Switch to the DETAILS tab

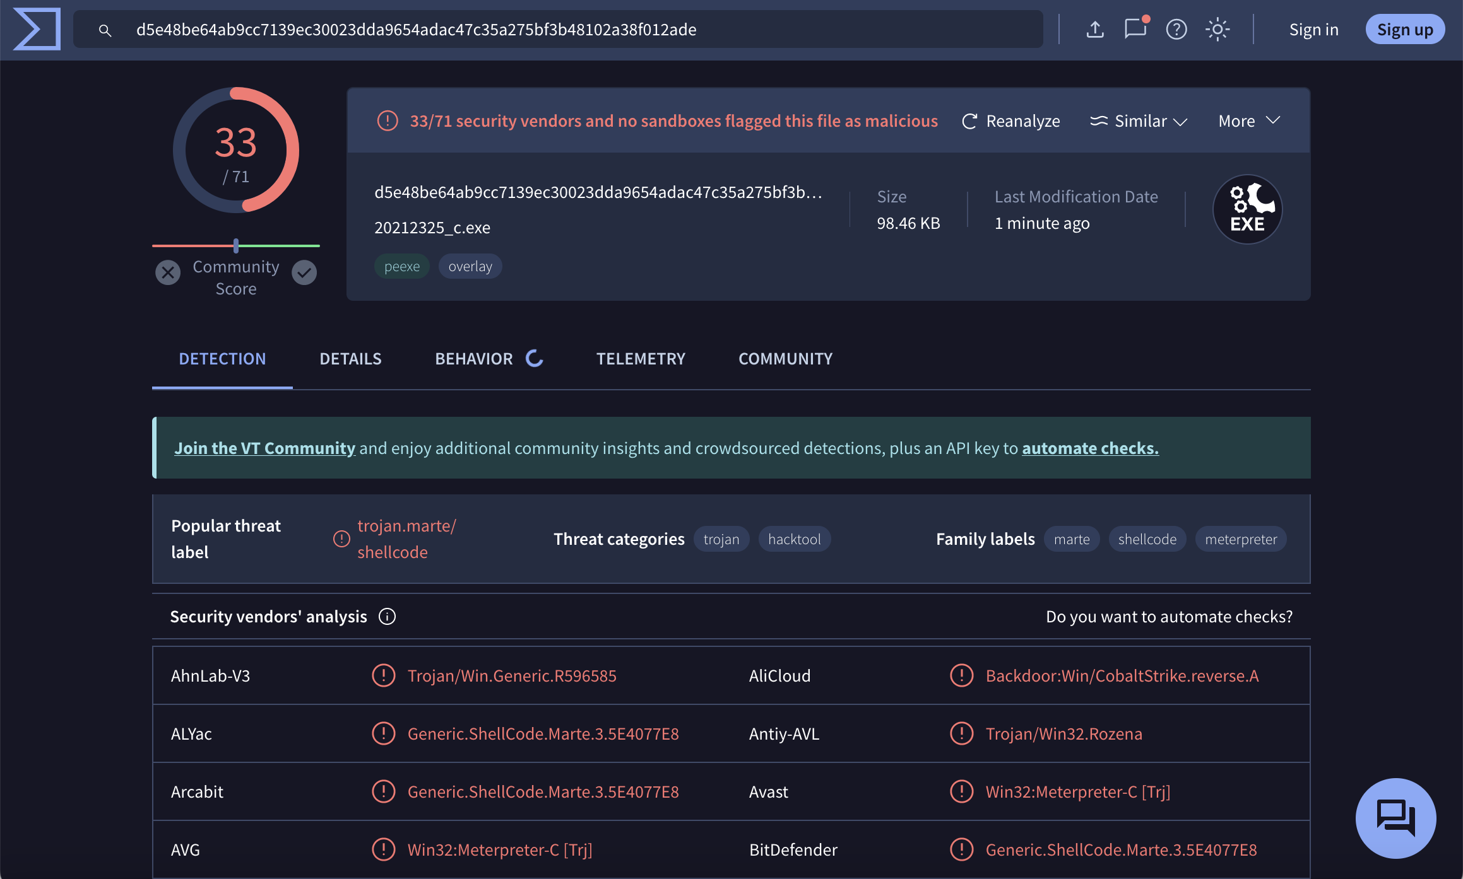click(350, 359)
